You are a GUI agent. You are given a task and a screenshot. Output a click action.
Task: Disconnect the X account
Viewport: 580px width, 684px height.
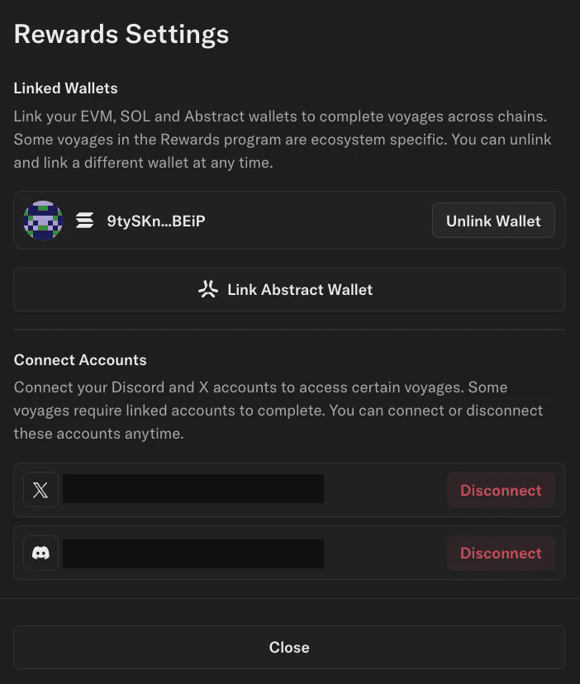[501, 490]
